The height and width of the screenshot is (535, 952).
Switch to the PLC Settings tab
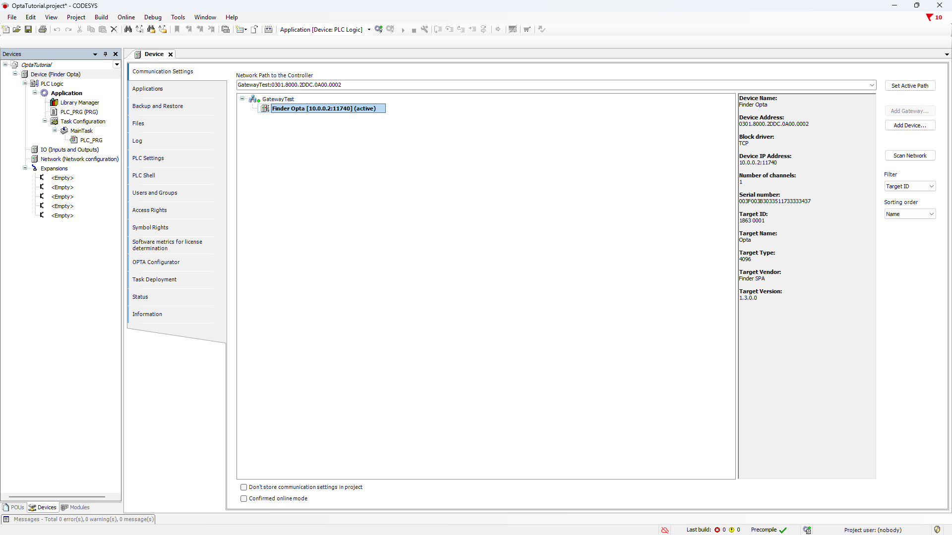click(148, 158)
